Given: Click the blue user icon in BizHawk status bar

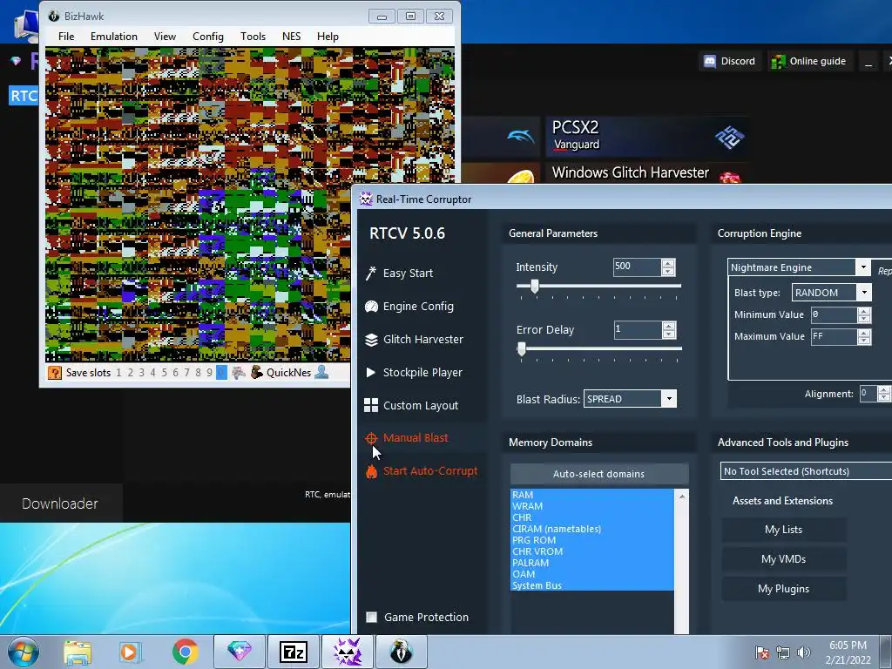Looking at the screenshot, I should click(x=321, y=373).
